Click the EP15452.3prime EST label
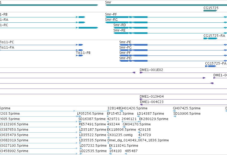Viewport: 227px width, 155px height. click(x=120, y=114)
